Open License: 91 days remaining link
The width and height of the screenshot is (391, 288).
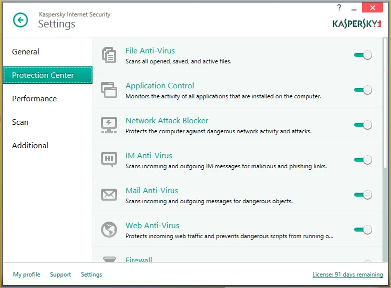[347, 275]
